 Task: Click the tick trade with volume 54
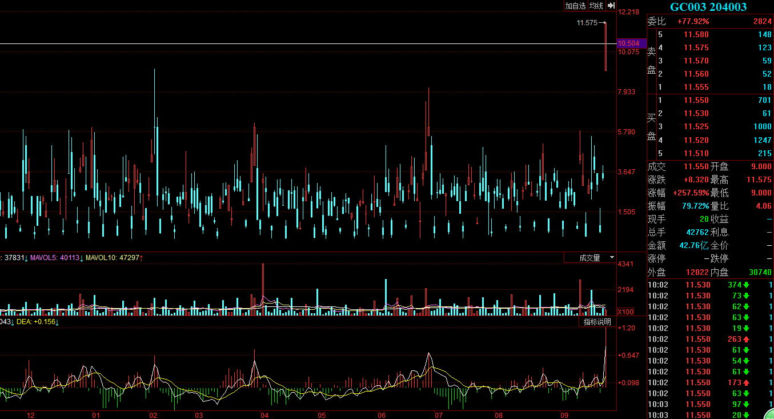click(x=737, y=361)
